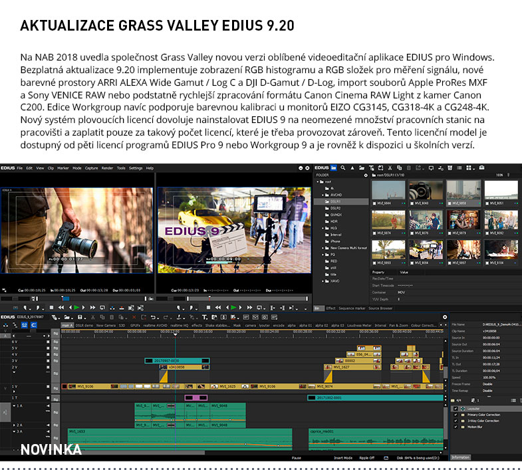Select the Loudness Meter sequence tab
The width and height of the screenshot is (522, 470).
click(359, 325)
